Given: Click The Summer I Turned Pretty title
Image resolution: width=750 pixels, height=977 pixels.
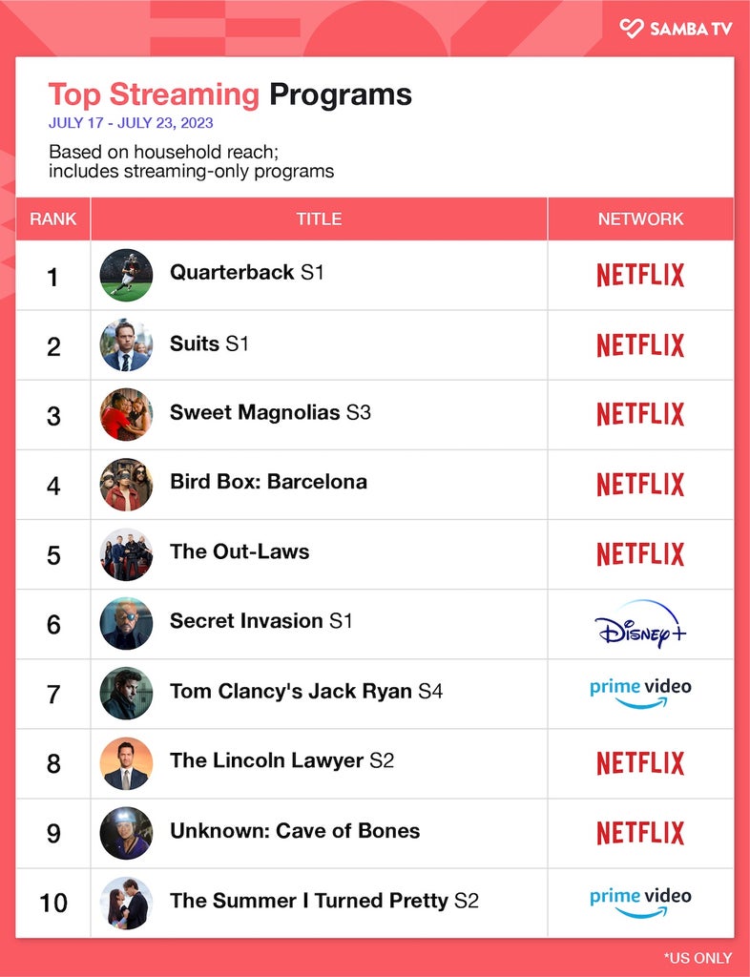Looking at the screenshot, I should click(323, 901).
